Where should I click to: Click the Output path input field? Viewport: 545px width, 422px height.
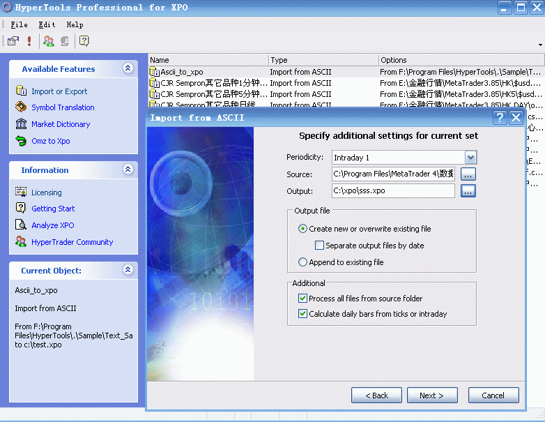[x=393, y=190]
